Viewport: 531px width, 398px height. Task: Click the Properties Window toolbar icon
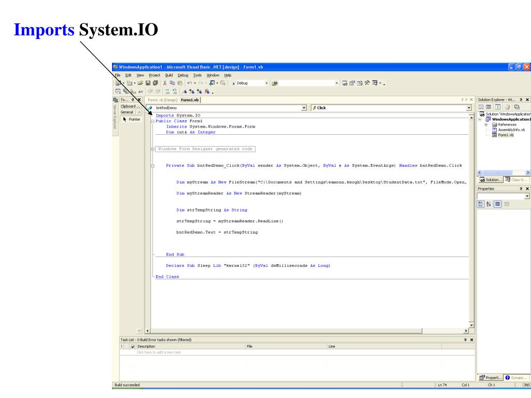pos(352,83)
